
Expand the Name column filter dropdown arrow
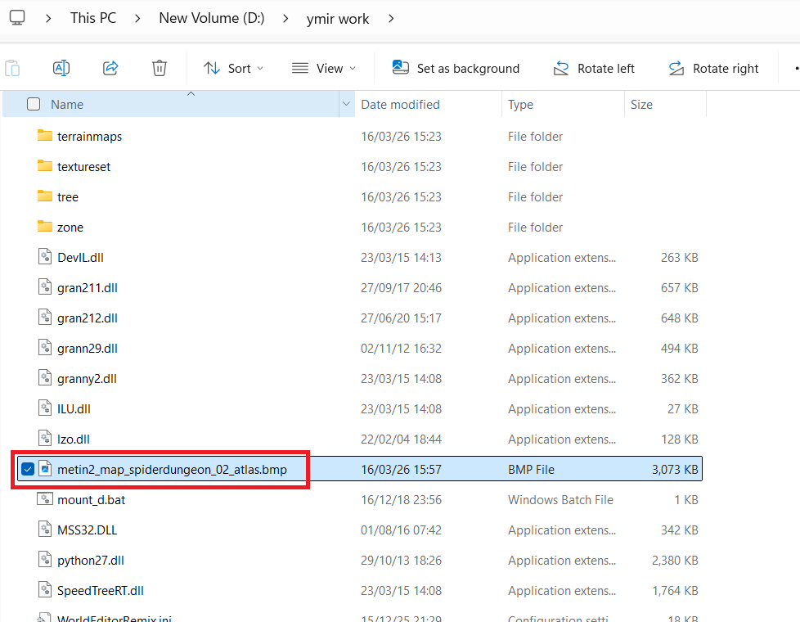point(346,104)
